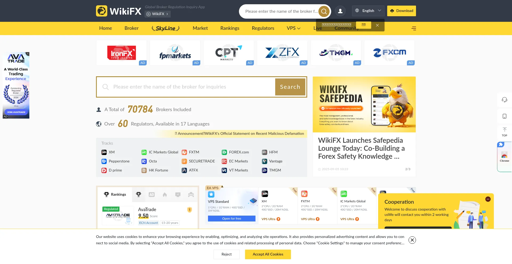
Task: Click VPS Ultra link under XM
Action: click(x=271, y=219)
